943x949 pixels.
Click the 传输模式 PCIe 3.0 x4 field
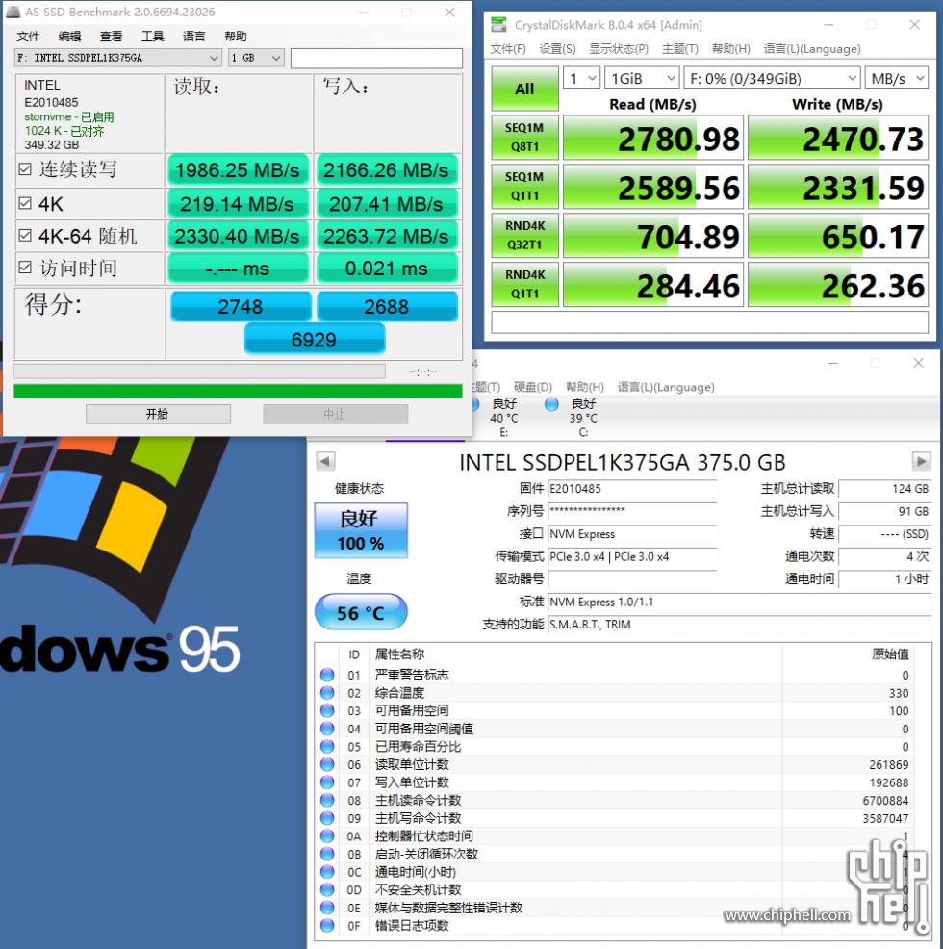[632, 557]
